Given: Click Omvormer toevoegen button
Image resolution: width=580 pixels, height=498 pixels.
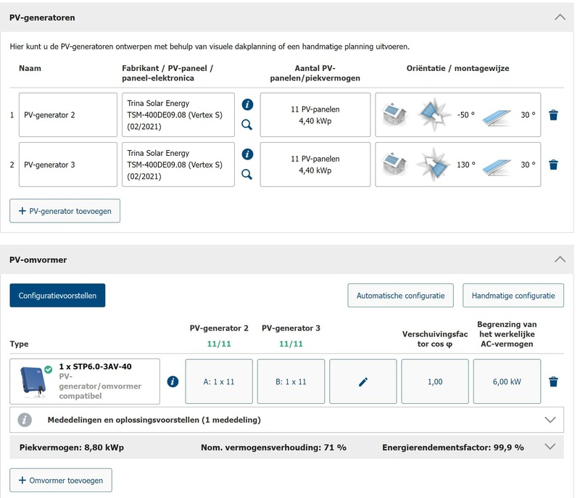Looking at the screenshot, I should click(61, 480).
